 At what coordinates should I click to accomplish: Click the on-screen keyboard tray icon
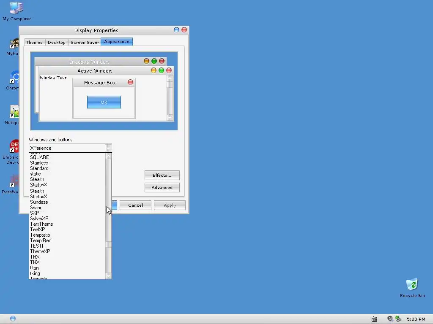(375, 319)
